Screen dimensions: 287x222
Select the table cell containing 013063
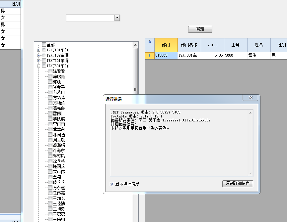coord(166,56)
